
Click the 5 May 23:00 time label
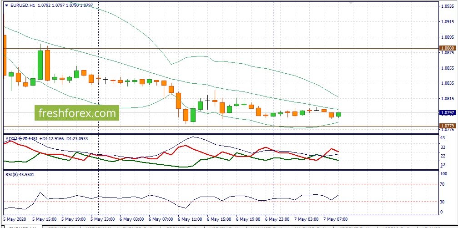tap(103, 219)
